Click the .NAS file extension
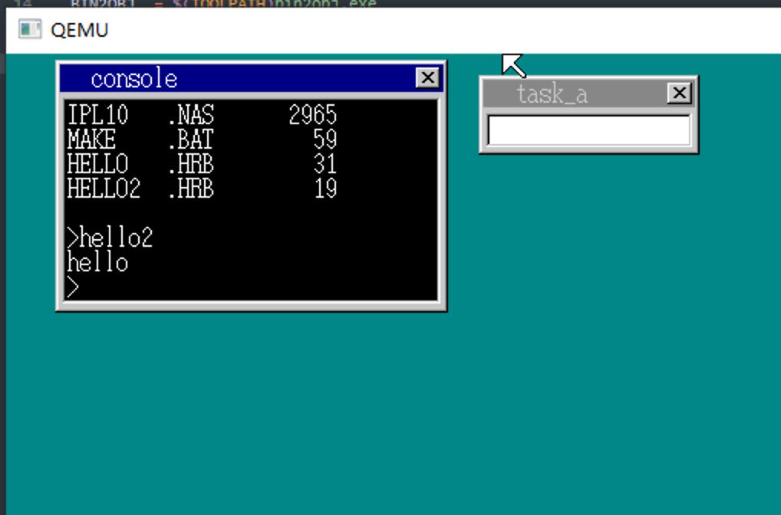781x515 pixels. [x=190, y=115]
